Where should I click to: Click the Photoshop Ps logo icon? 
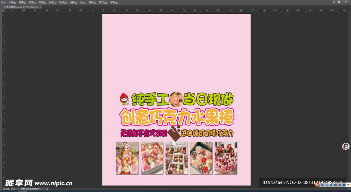click(x=3, y=2)
